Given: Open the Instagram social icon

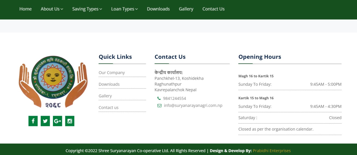Looking at the screenshot, I should [x=70, y=121].
